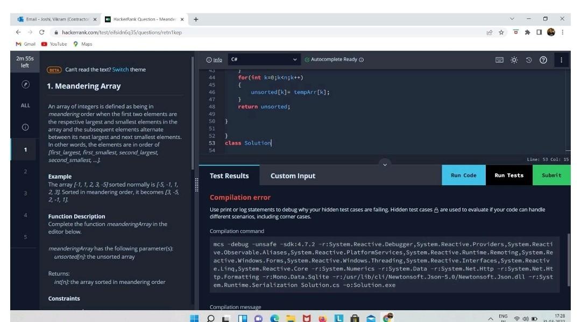Open taskbar Search icon
Viewport: 581px width, 322px height.
click(210, 318)
